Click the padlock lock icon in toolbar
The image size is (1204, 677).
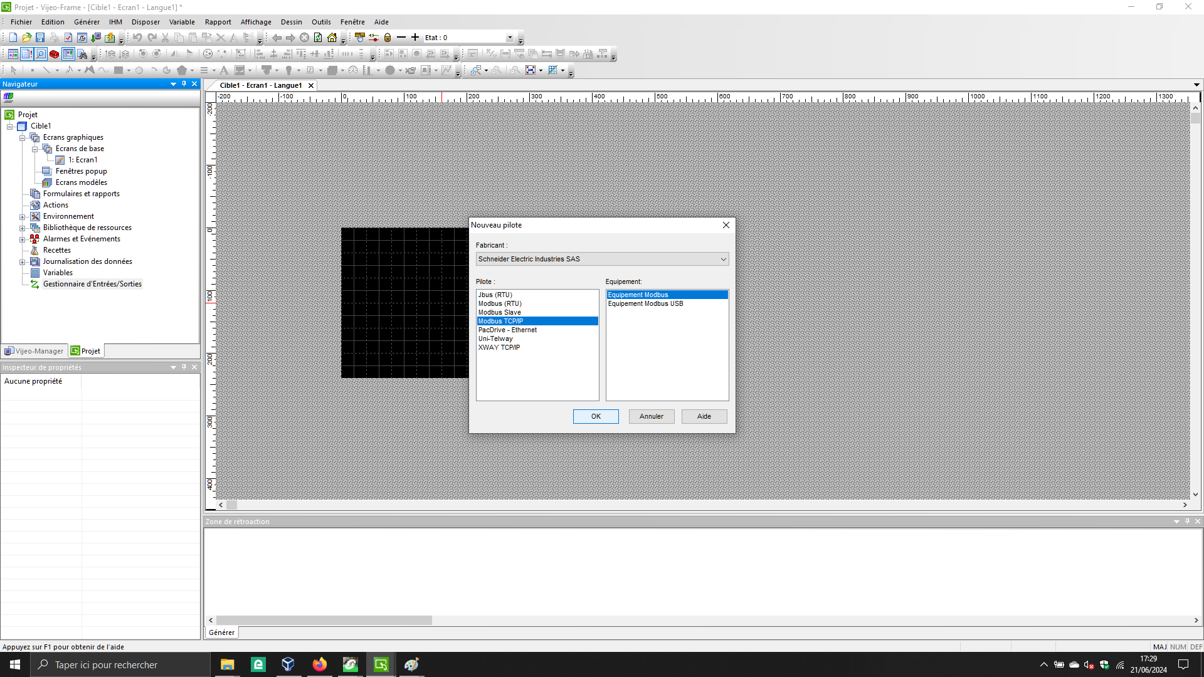388,38
